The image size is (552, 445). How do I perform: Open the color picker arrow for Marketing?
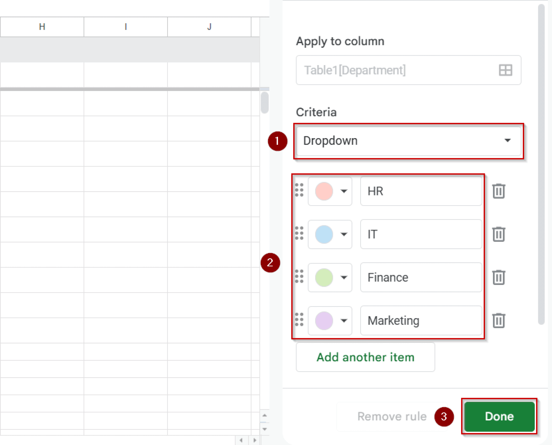(x=344, y=321)
